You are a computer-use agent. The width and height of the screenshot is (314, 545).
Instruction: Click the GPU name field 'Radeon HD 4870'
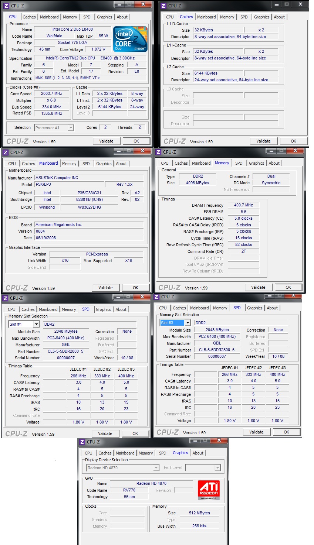click(151, 483)
